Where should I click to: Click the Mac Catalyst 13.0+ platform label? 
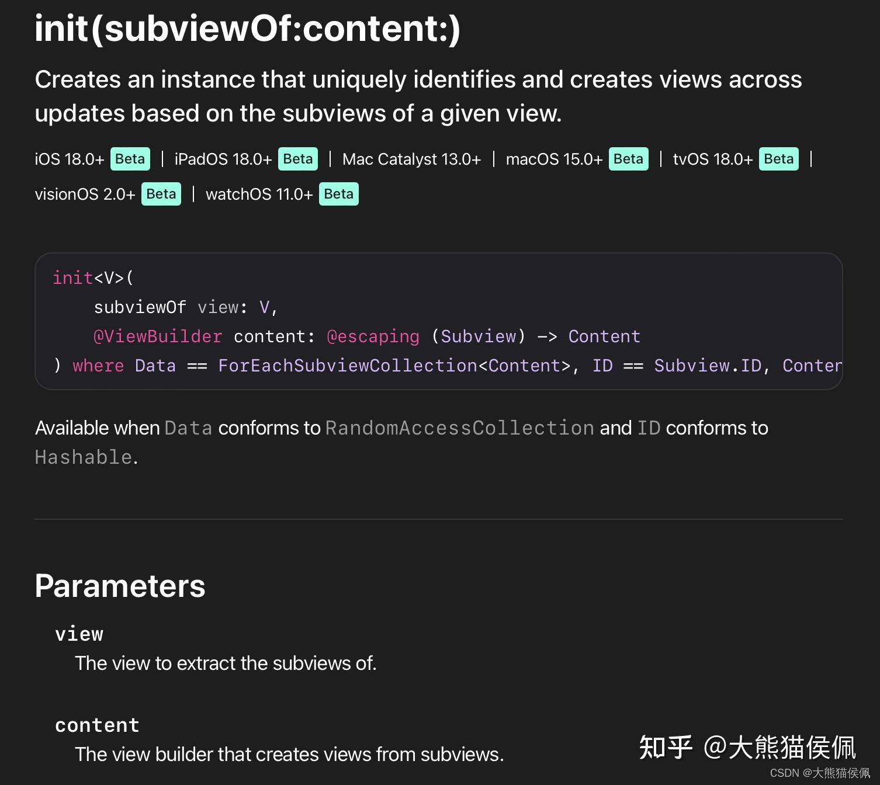tap(413, 158)
